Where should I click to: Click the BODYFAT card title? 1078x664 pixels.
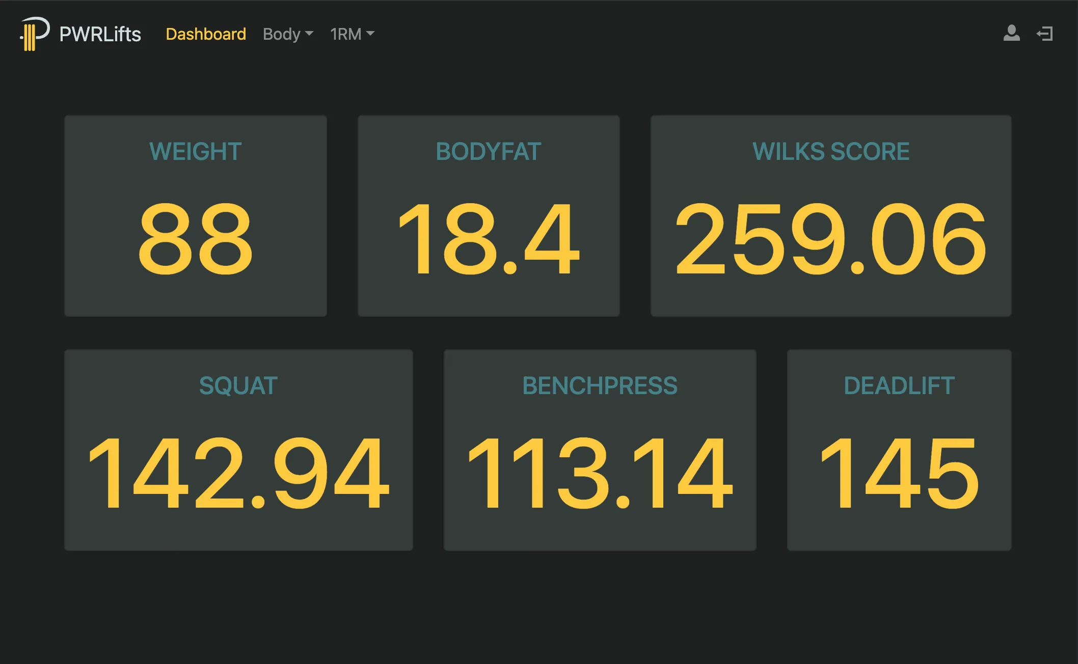(x=489, y=151)
